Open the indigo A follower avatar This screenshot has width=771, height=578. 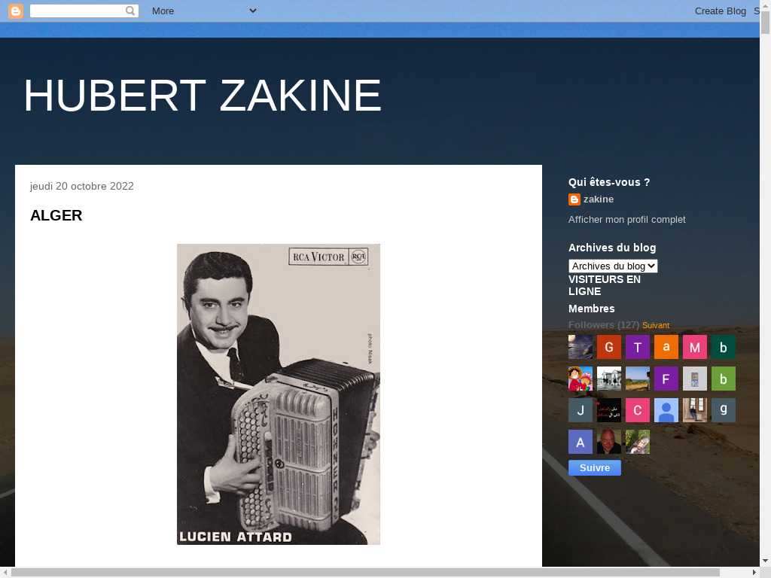click(581, 442)
